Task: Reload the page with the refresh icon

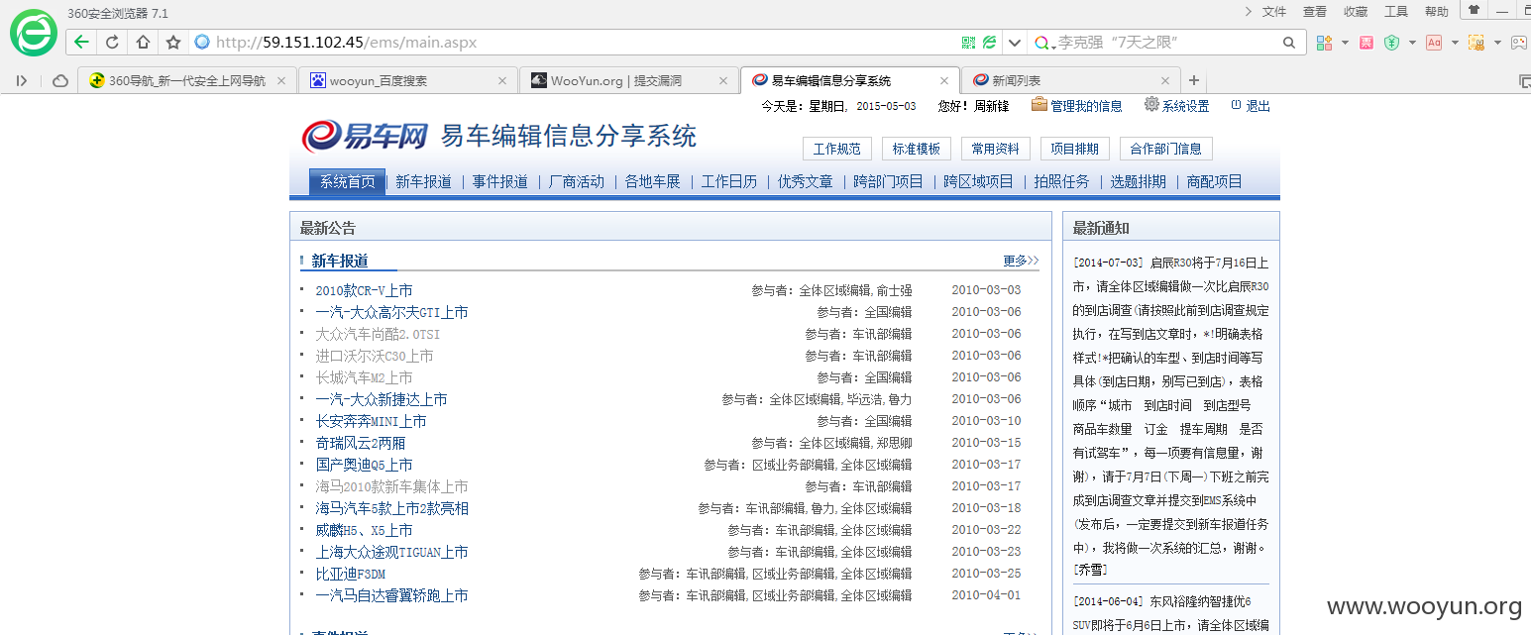Action: tap(112, 43)
